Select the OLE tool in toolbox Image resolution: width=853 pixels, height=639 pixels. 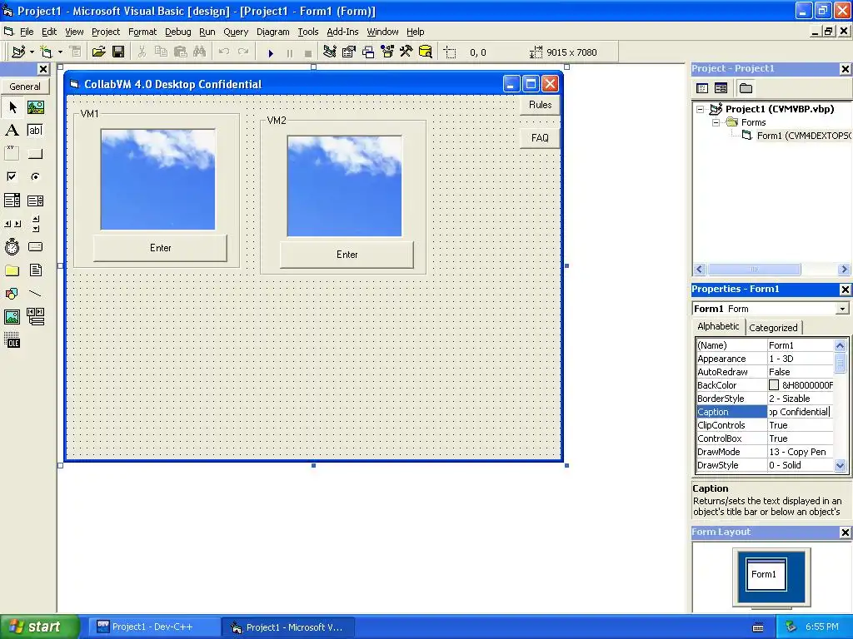point(12,340)
